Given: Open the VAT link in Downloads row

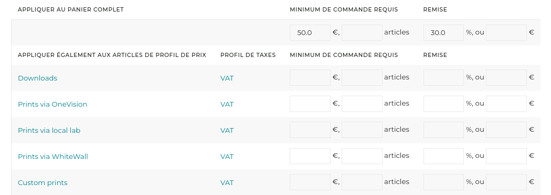Looking at the screenshot, I should point(227,78).
